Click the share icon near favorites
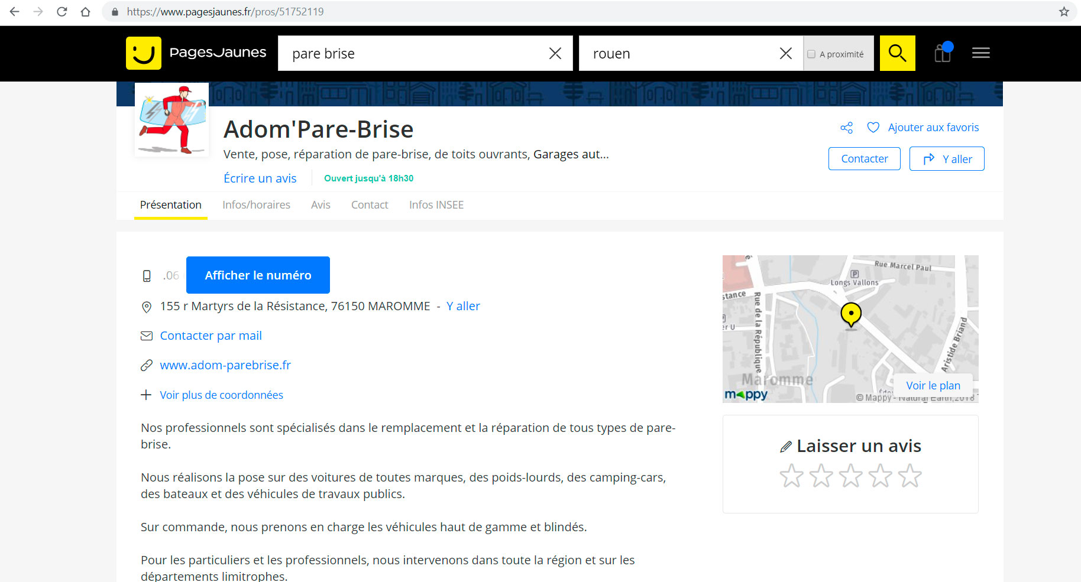1081x582 pixels. coord(846,128)
